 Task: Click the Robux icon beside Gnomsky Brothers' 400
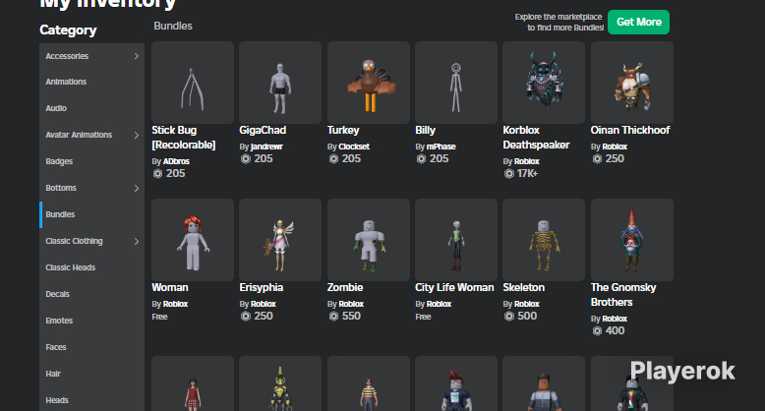pos(597,331)
